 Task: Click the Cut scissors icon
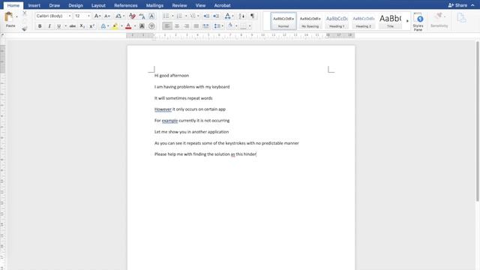25,13
